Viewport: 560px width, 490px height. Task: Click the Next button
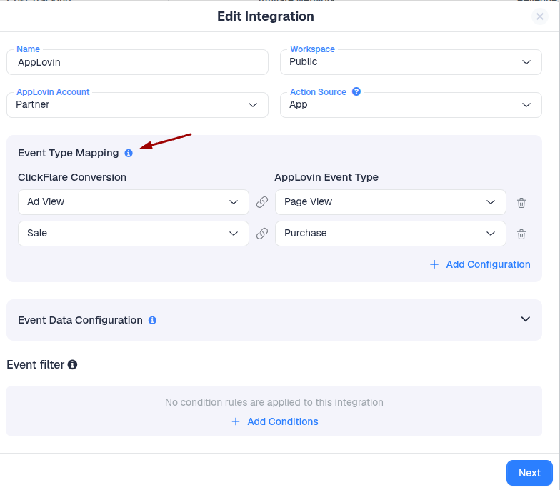529,473
